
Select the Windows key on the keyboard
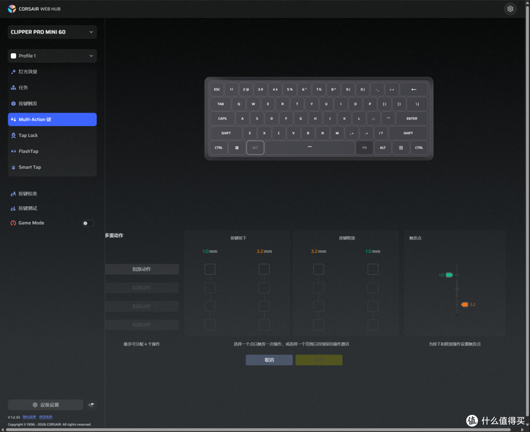point(237,148)
